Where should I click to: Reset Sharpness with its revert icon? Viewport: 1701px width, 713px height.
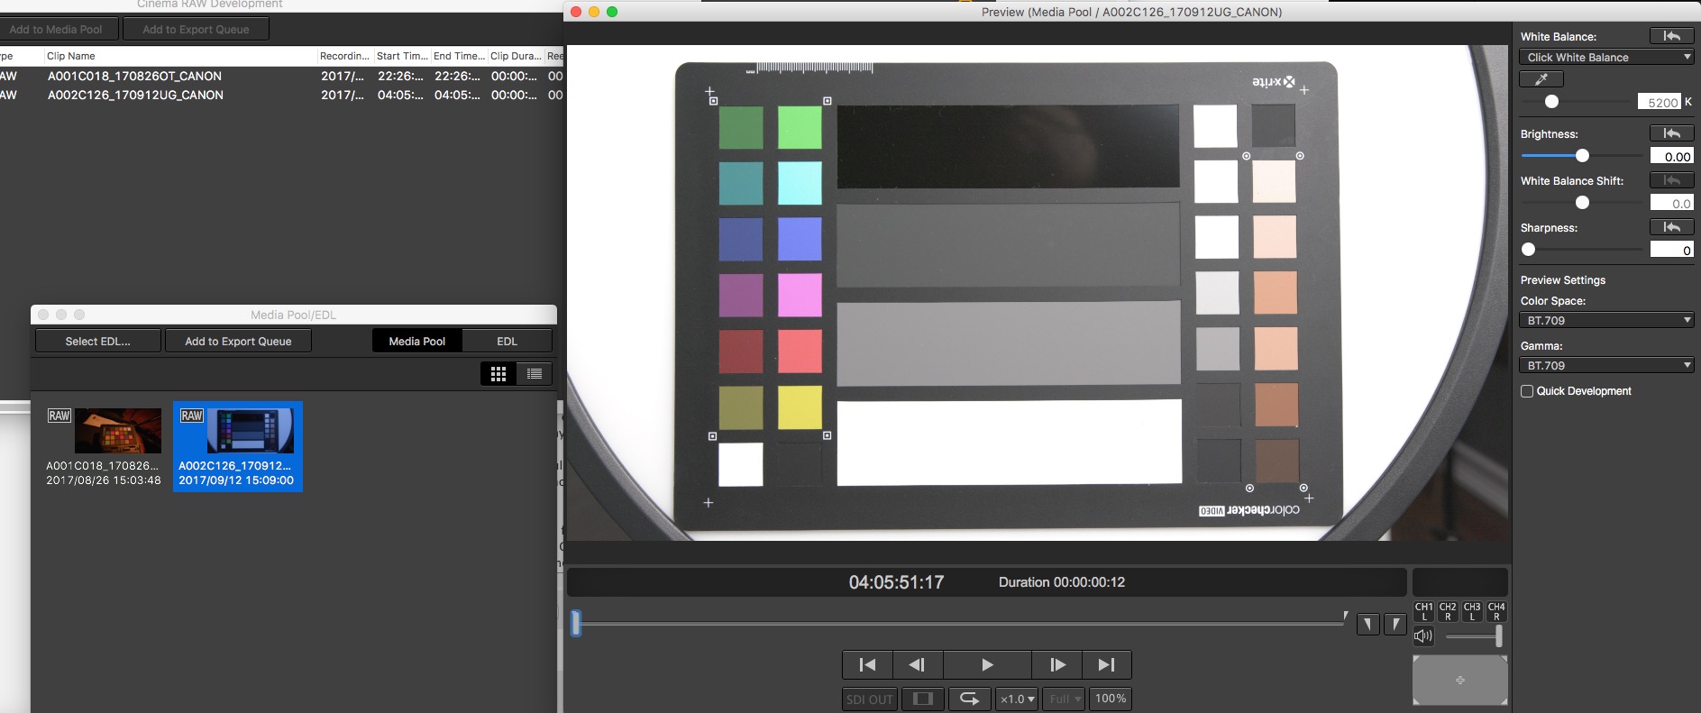click(x=1671, y=227)
